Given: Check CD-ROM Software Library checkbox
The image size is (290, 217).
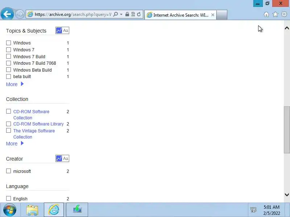Looking at the screenshot, I should [x=8, y=124].
